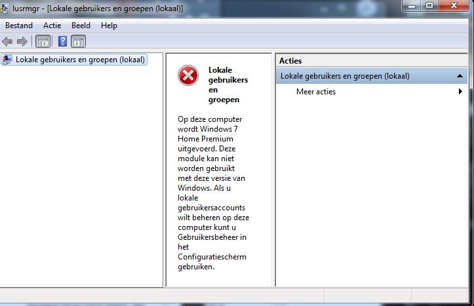The width and height of the screenshot is (474, 306).
Task: Toggle the action pane toolbar icon
Action: pyautogui.click(x=79, y=42)
